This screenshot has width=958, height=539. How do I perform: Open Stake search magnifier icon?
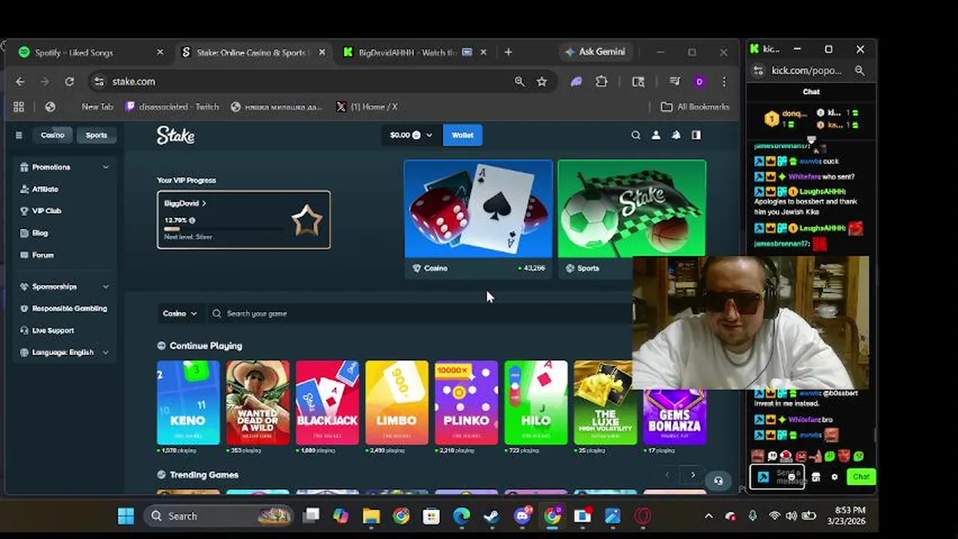pos(636,135)
